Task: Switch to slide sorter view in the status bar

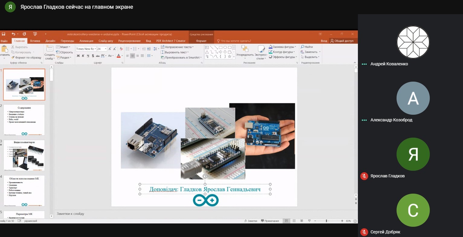Action: [294, 221]
